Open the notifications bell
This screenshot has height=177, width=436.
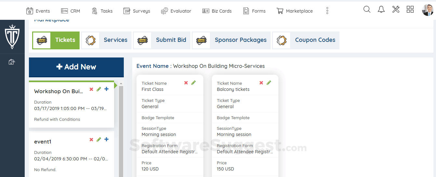pyautogui.click(x=381, y=9)
